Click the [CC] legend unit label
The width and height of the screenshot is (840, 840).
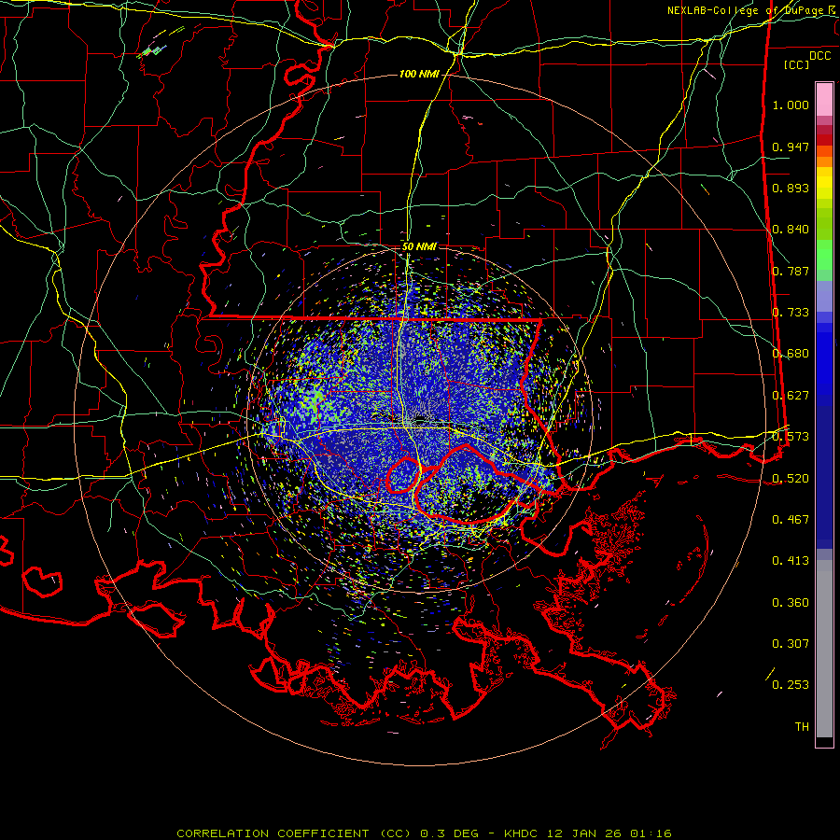[797, 64]
